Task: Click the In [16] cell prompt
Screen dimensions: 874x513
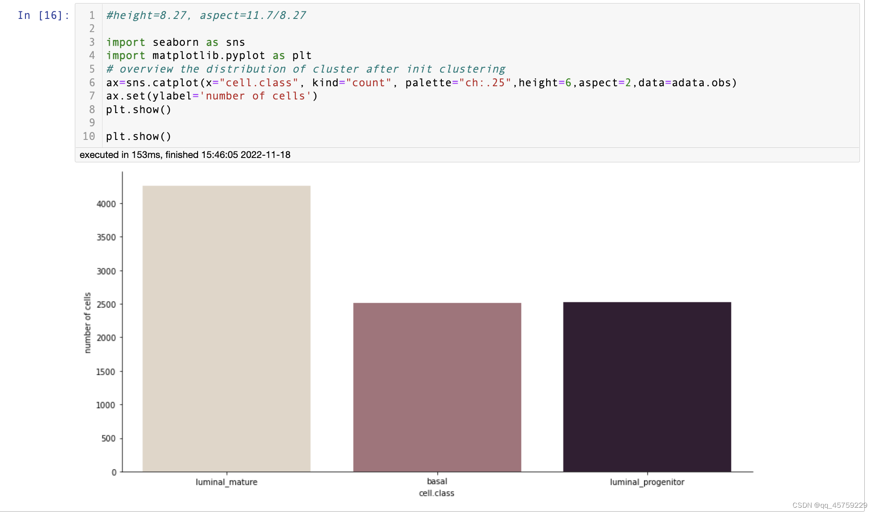Action: pyautogui.click(x=43, y=15)
